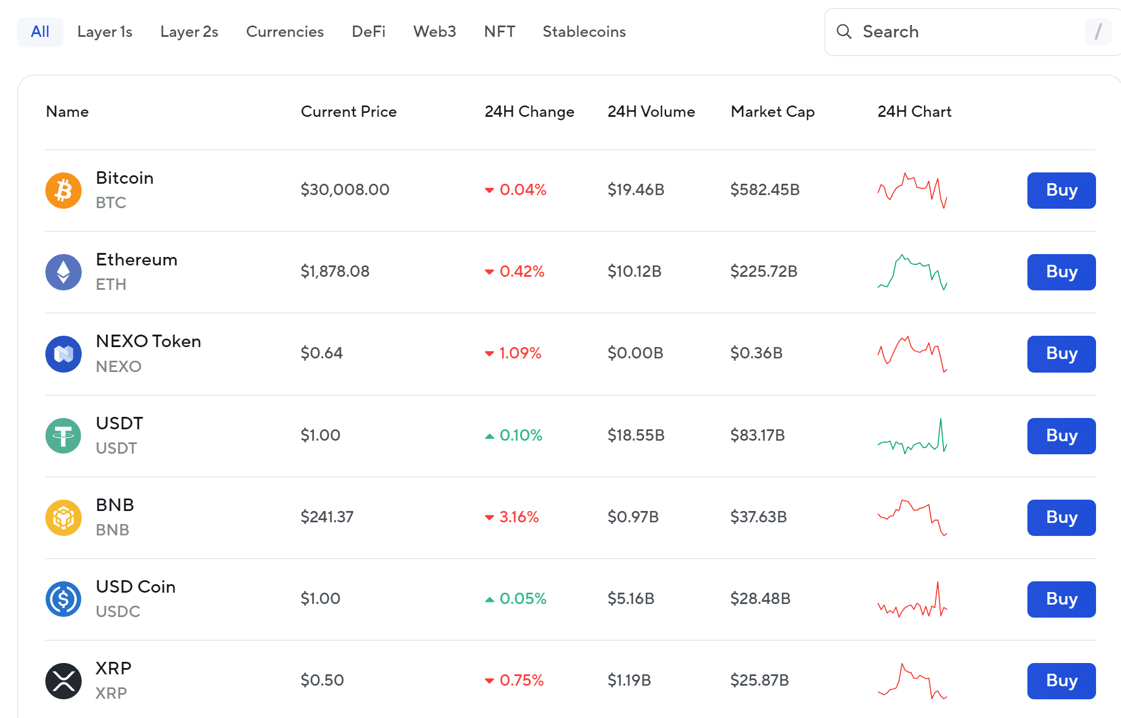
Task: Open USD Coin's 24H sparkline chart
Action: pyautogui.click(x=912, y=599)
